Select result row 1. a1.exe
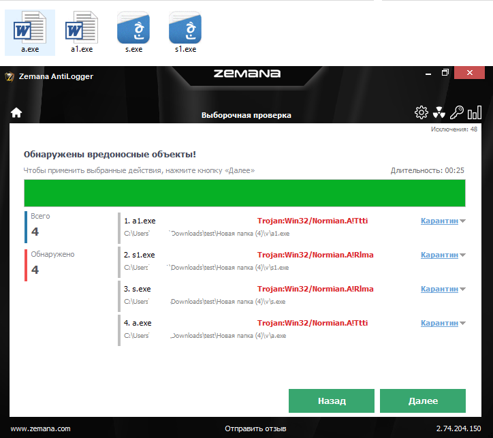Image resolution: width=493 pixels, height=438 pixels. coord(291,228)
